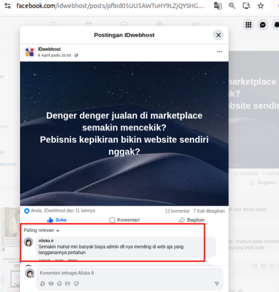Open the IDwebhost page avatar
Image resolution: width=279 pixels, height=292 pixels.
coord(30,52)
